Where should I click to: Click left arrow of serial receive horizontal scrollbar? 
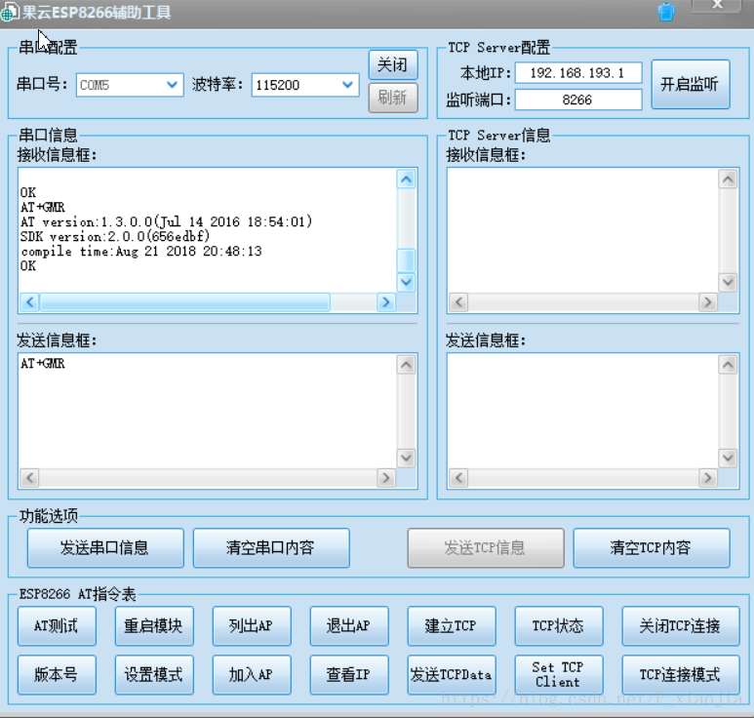click(30, 302)
